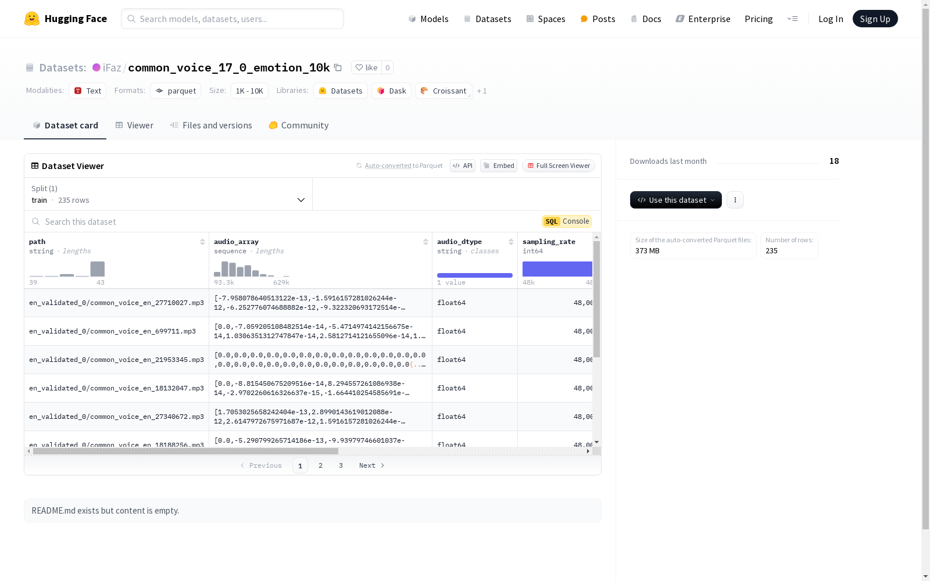Open the Files and versions tab
The height and width of the screenshot is (581, 930).
[211, 125]
